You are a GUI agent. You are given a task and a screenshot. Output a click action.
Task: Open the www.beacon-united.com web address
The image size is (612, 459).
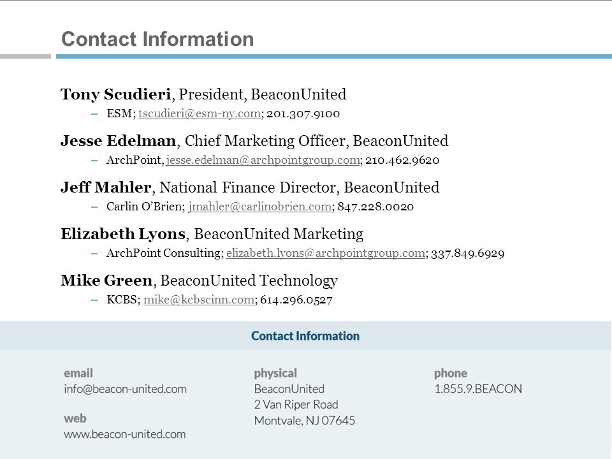coord(125,434)
